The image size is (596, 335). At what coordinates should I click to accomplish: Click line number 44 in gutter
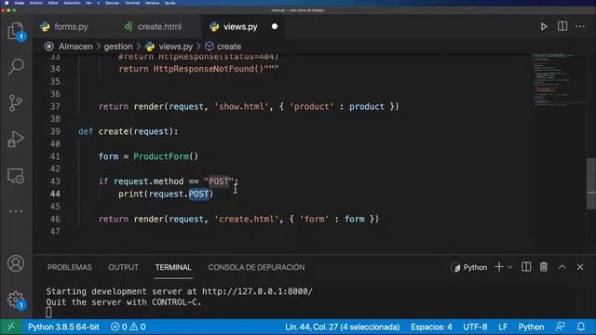coord(55,194)
